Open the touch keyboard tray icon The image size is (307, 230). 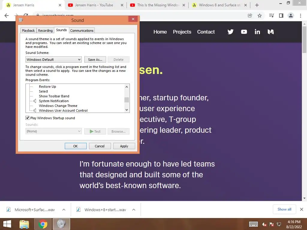(253, 224)
